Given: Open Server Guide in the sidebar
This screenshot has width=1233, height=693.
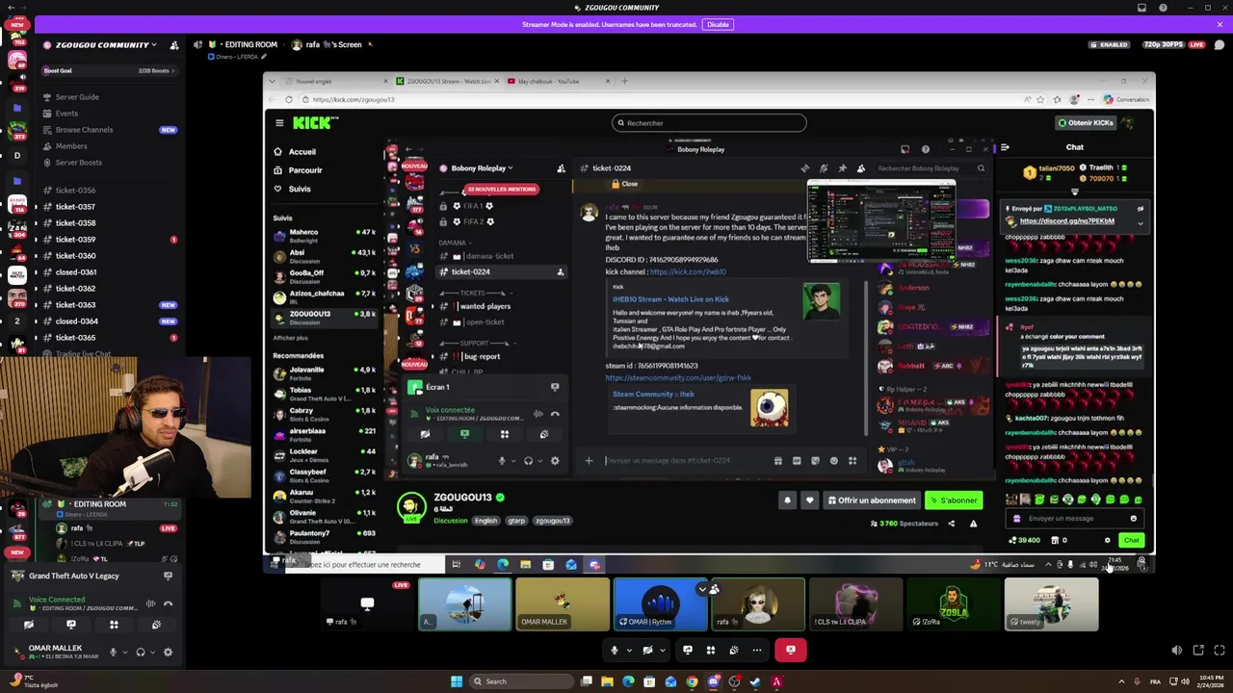Looking at the screenshot, I should [x=77, y=97].
